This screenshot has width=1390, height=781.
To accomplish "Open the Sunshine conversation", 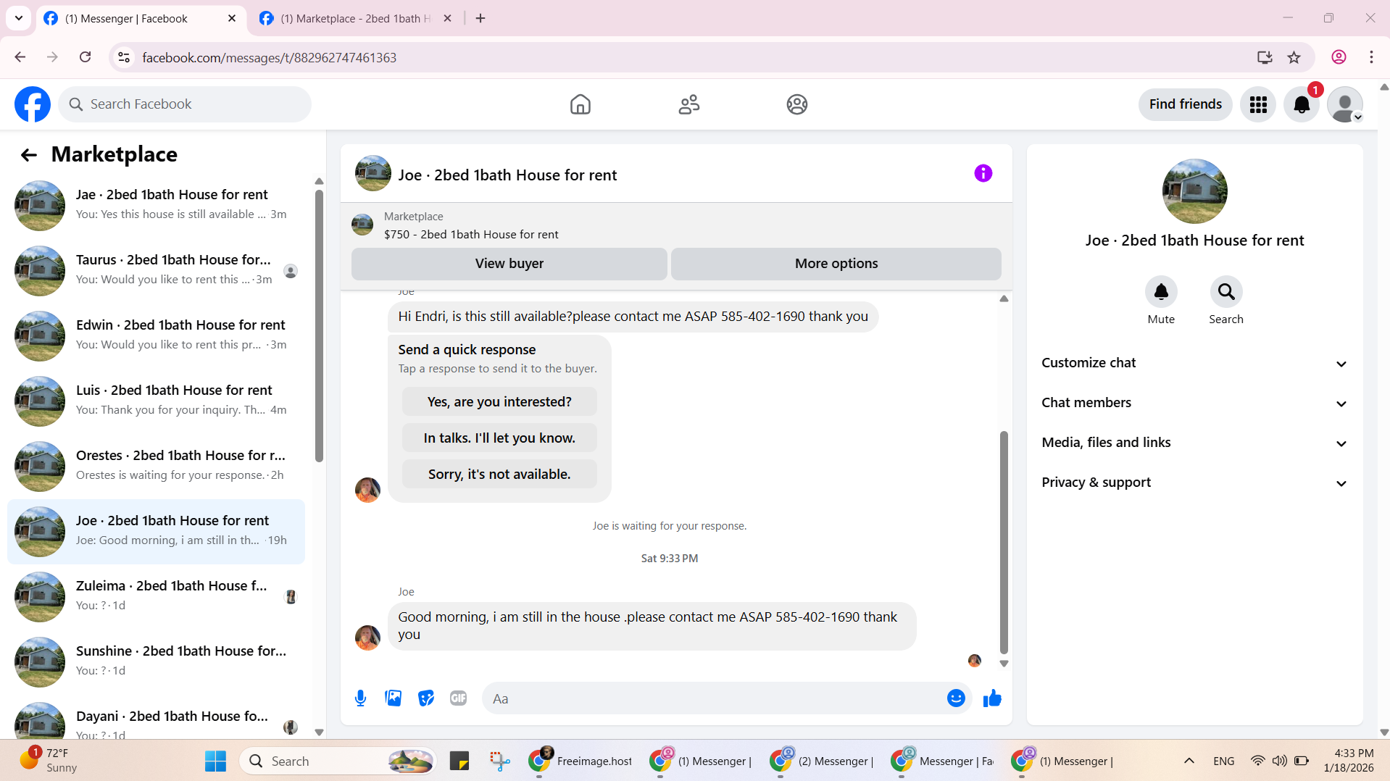I will (156, 661).
